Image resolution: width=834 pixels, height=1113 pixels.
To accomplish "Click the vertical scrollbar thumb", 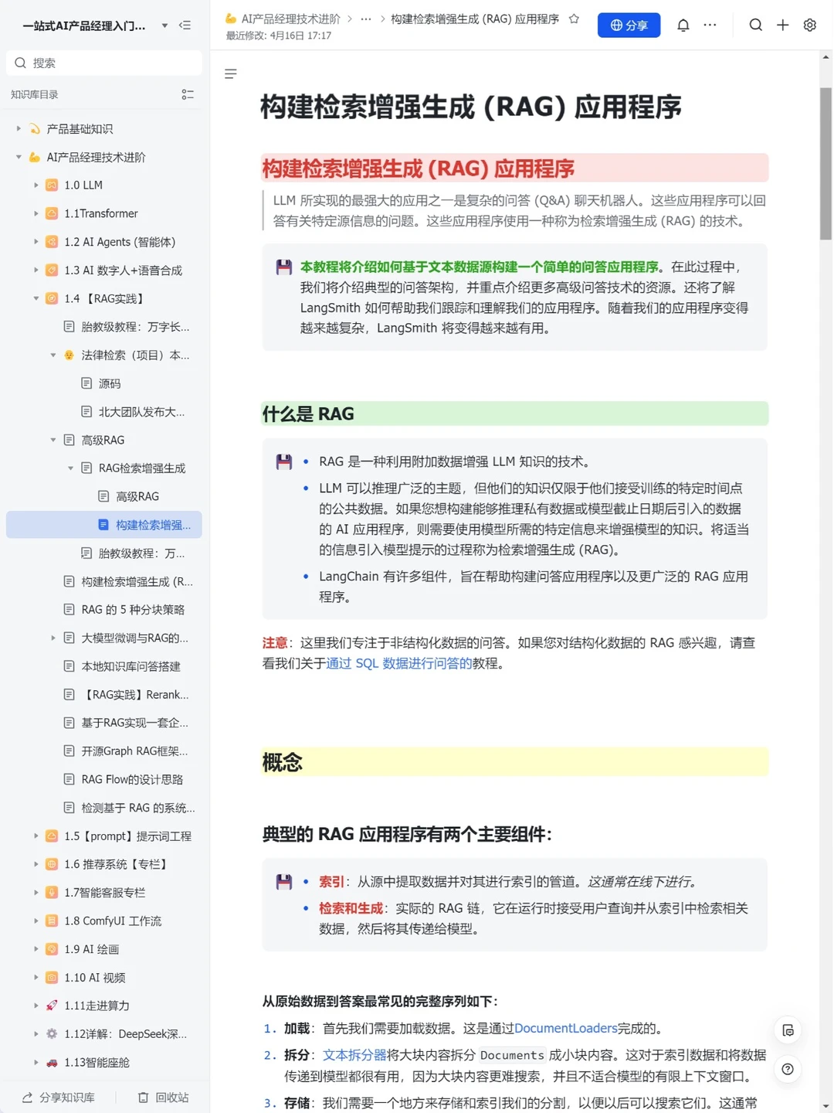I will click(x=826, y=163).
